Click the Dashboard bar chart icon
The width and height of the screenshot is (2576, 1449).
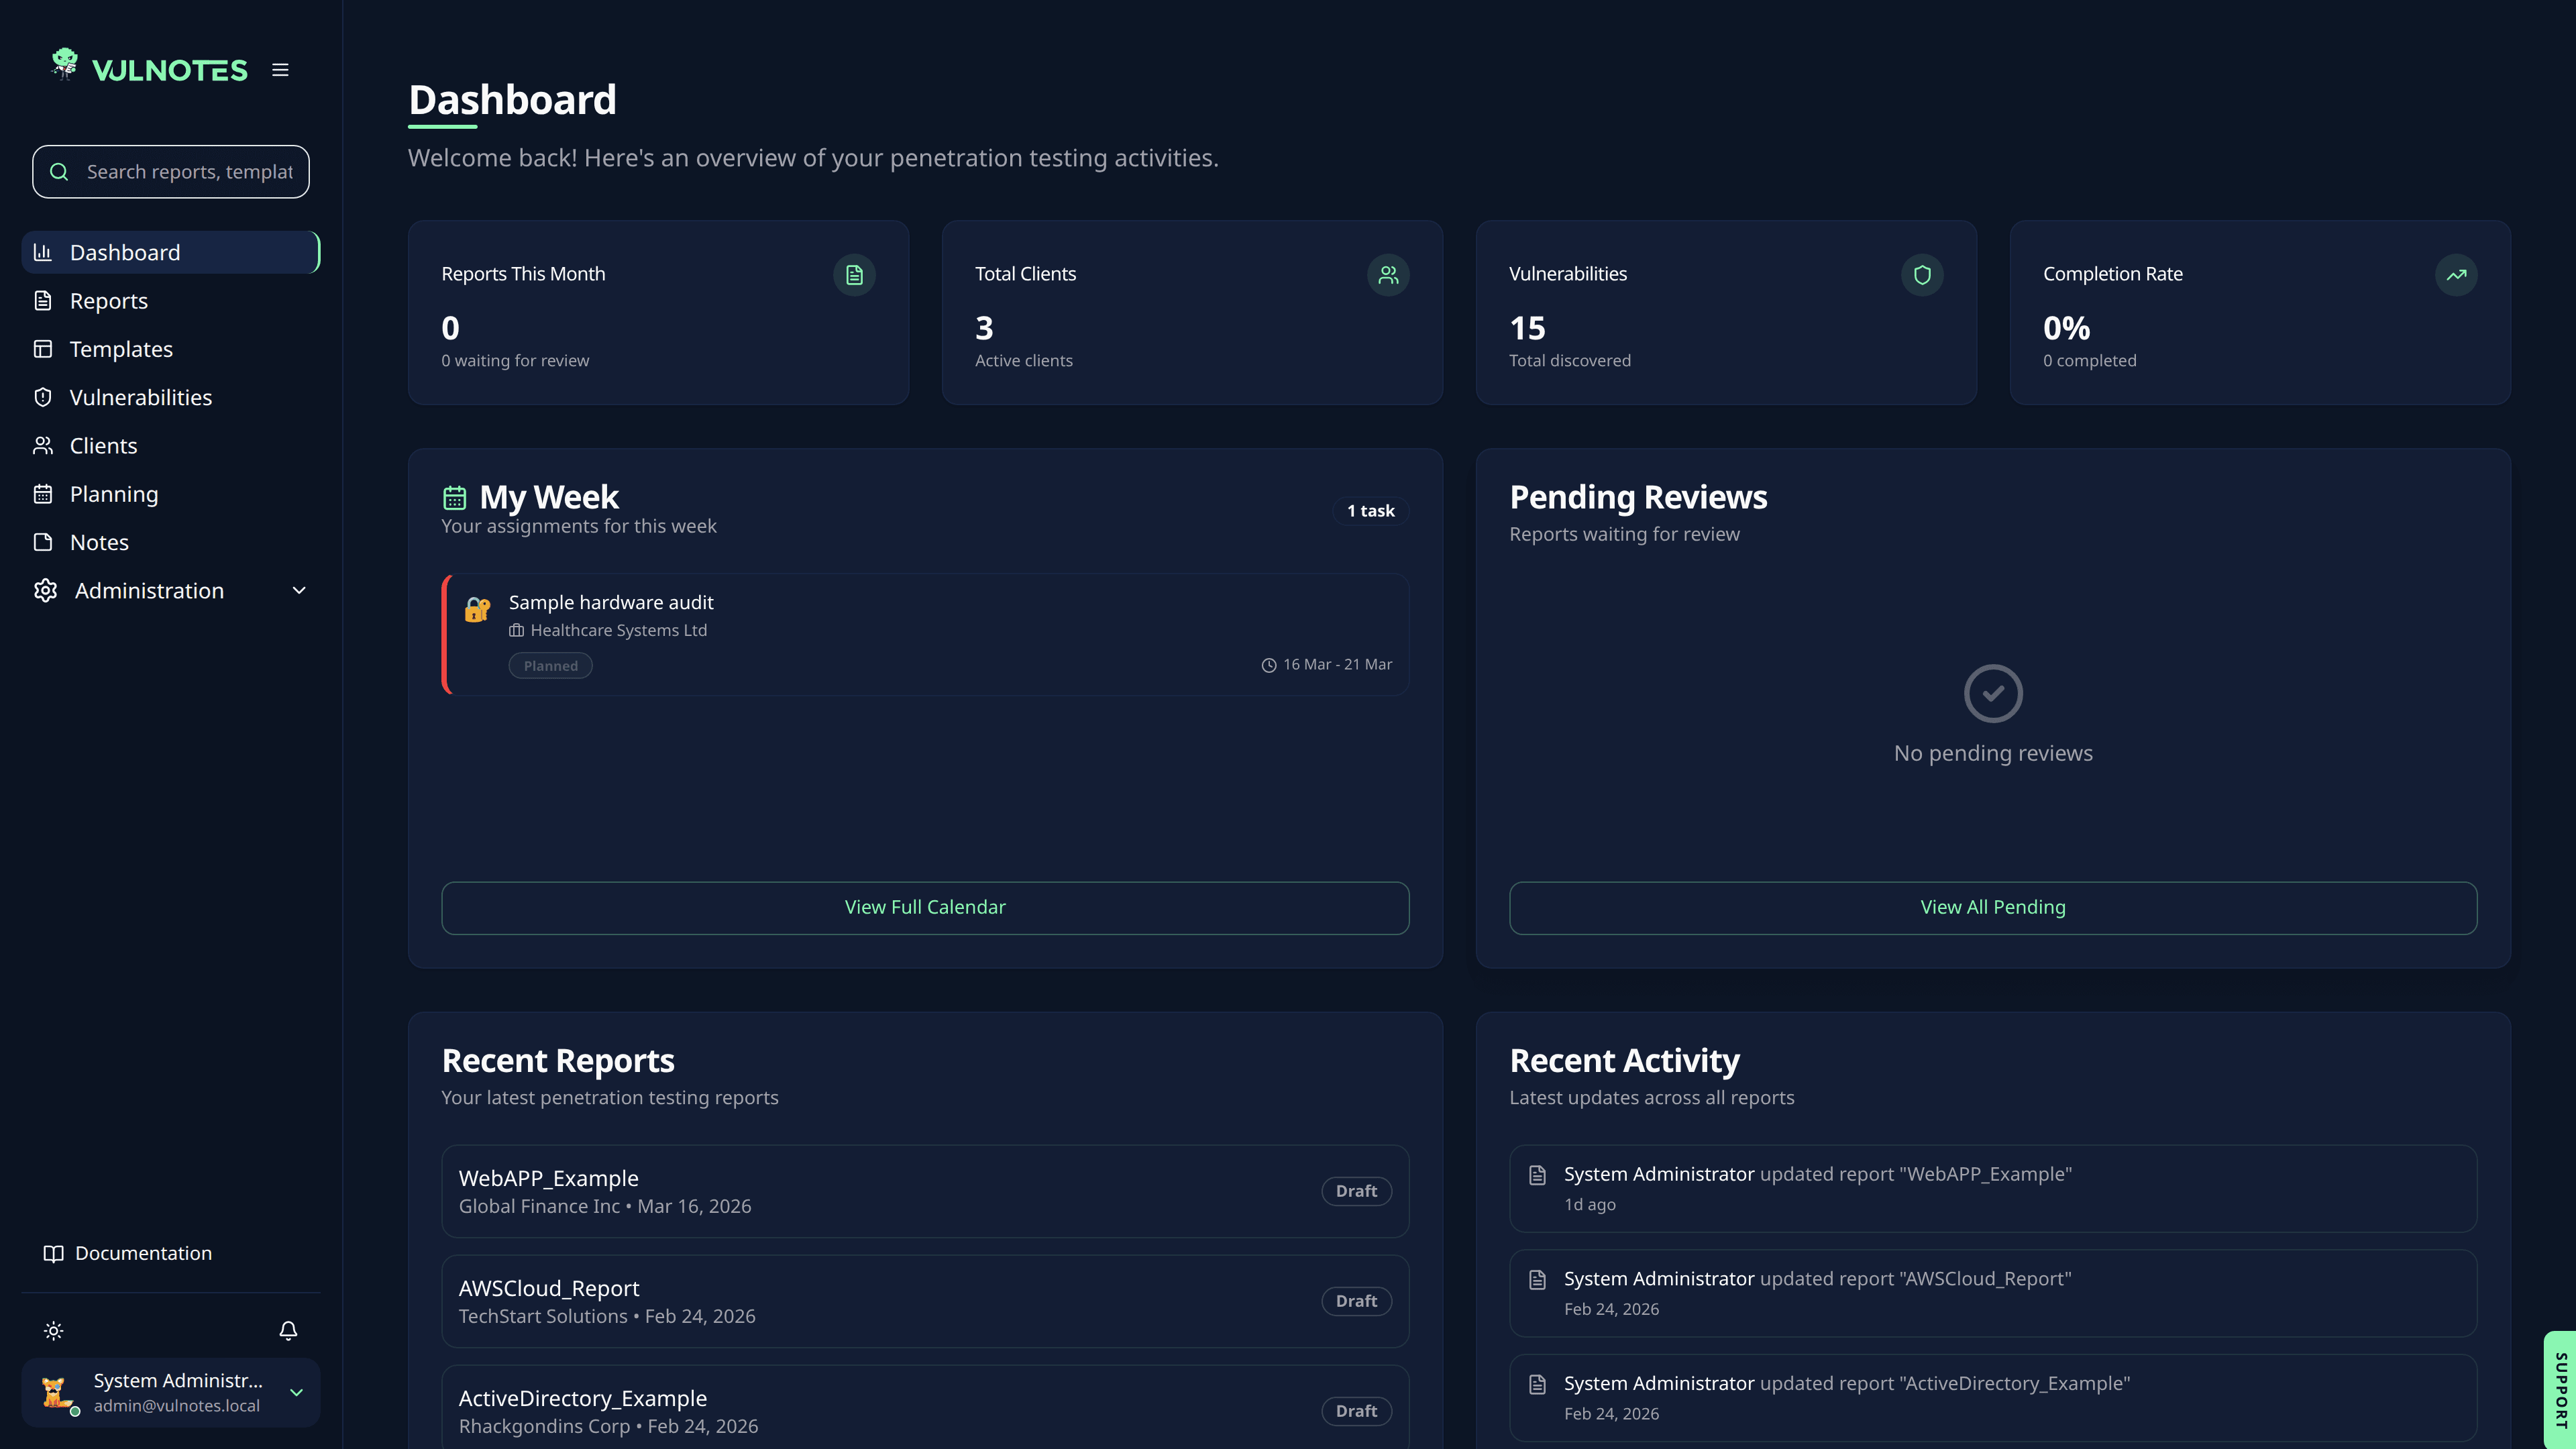(43, 252)
